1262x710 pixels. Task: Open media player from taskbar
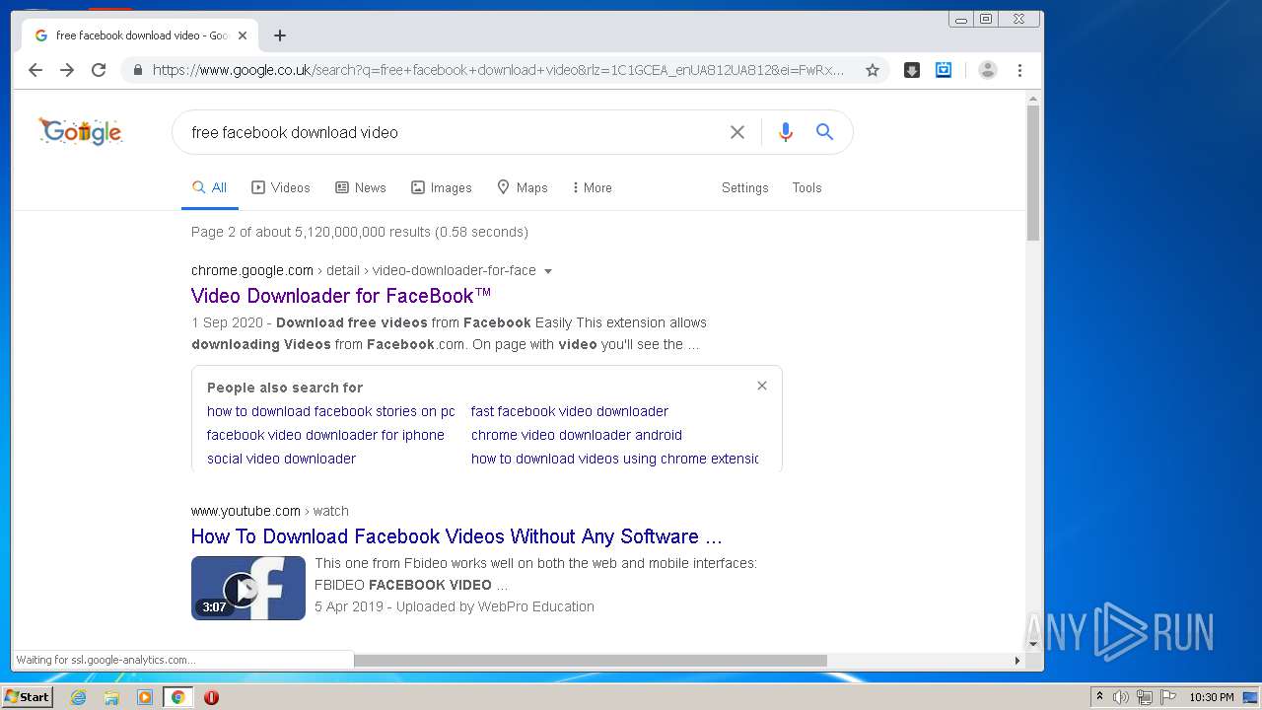(145, 697)
